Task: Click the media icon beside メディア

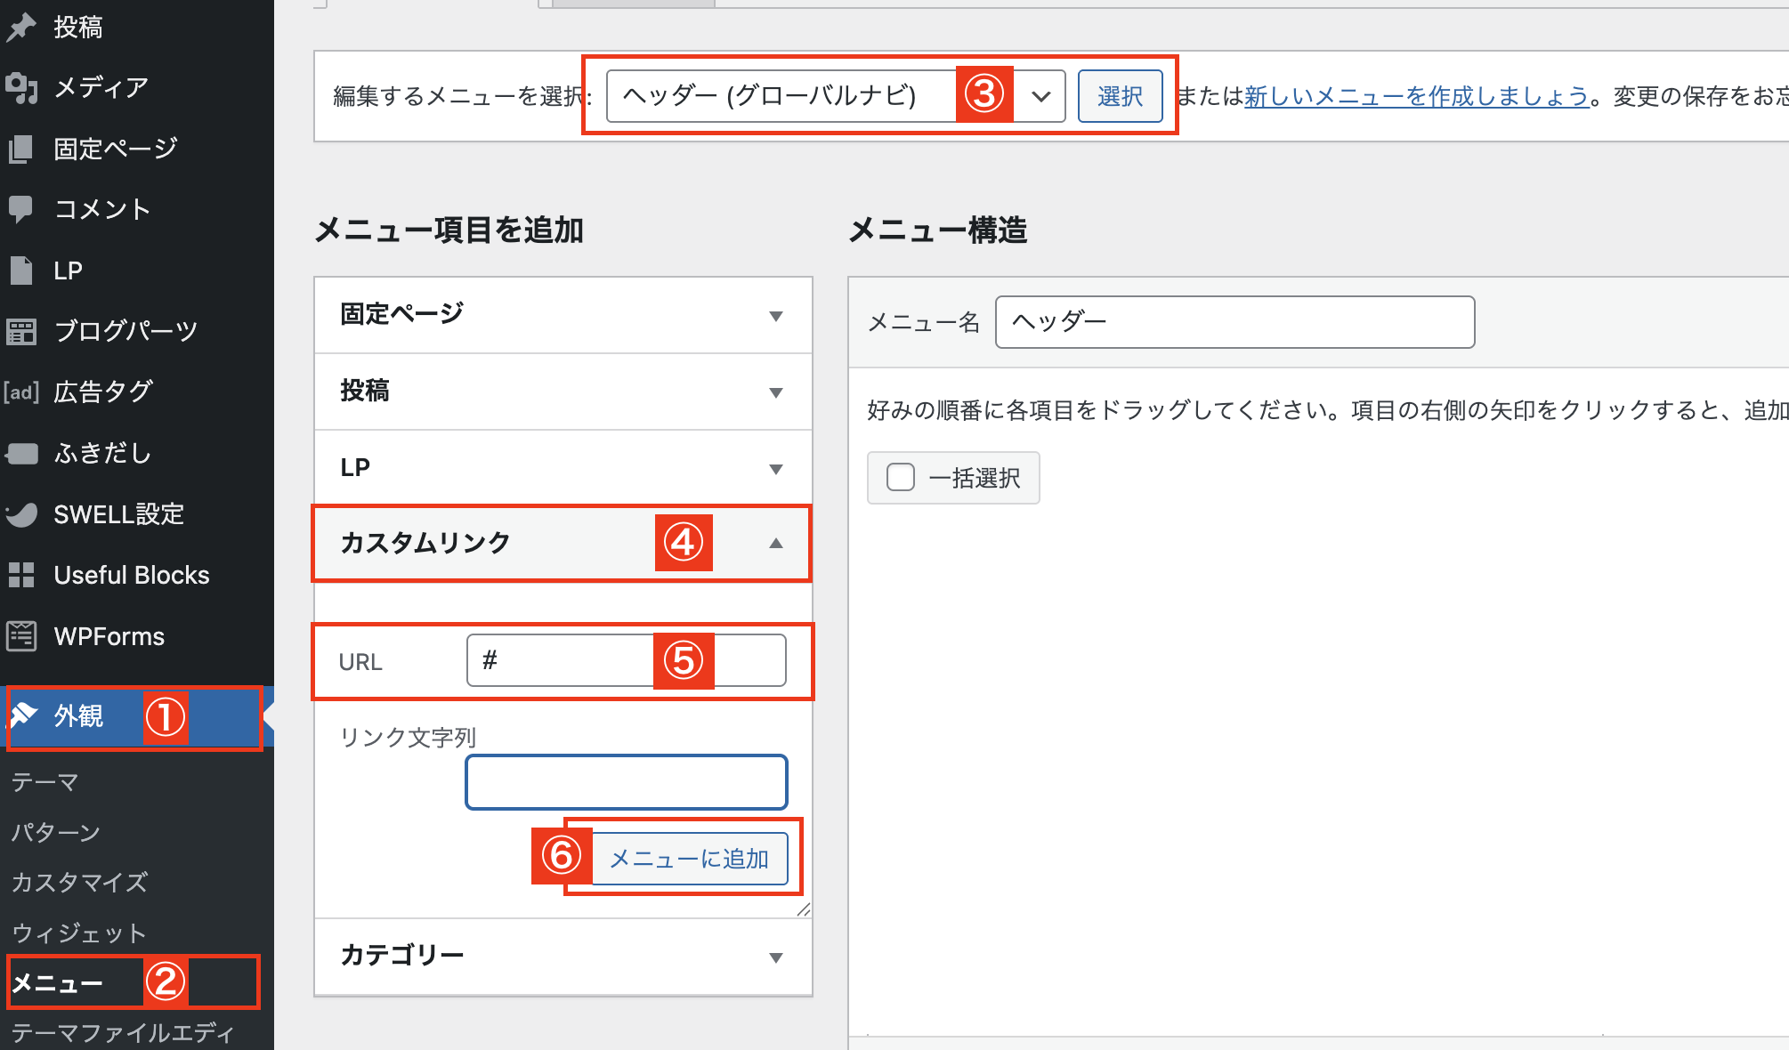Action: pos(21,87)
